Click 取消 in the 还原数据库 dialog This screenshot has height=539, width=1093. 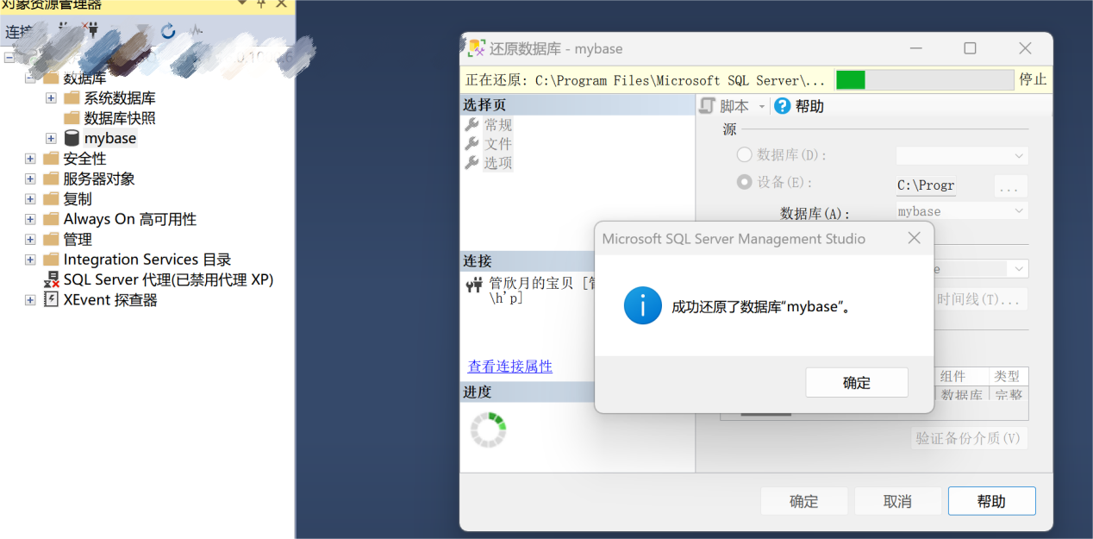click(x=897, y=501)
